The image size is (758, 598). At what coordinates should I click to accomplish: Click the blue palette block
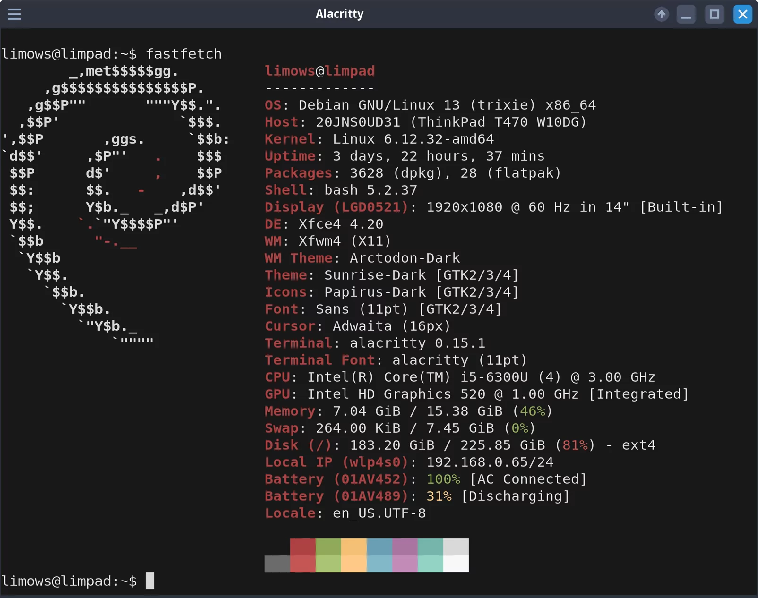coord(379,555)
